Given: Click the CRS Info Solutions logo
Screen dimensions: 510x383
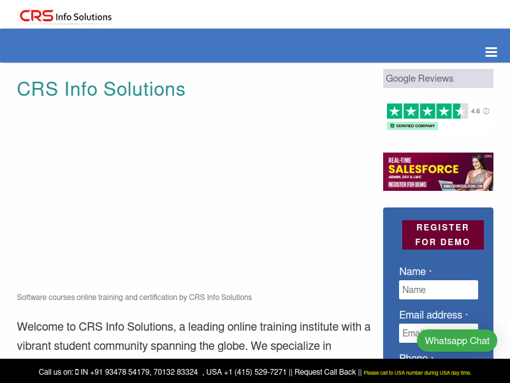Looking at the screenshot, I should tap(66, 16).
